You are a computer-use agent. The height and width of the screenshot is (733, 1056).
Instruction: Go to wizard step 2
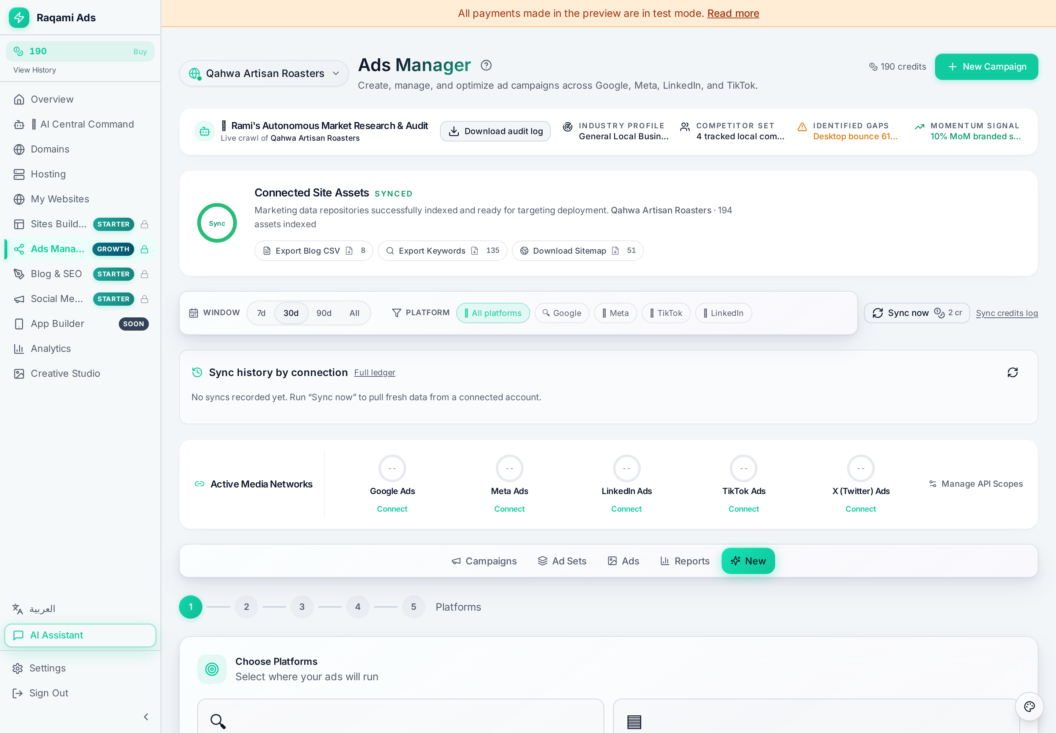pos(246,607)
